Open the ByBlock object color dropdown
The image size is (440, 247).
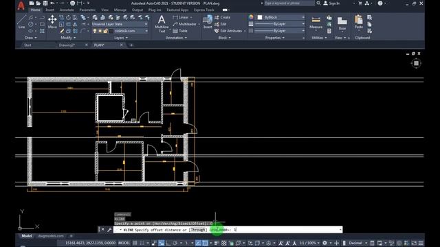281,17
